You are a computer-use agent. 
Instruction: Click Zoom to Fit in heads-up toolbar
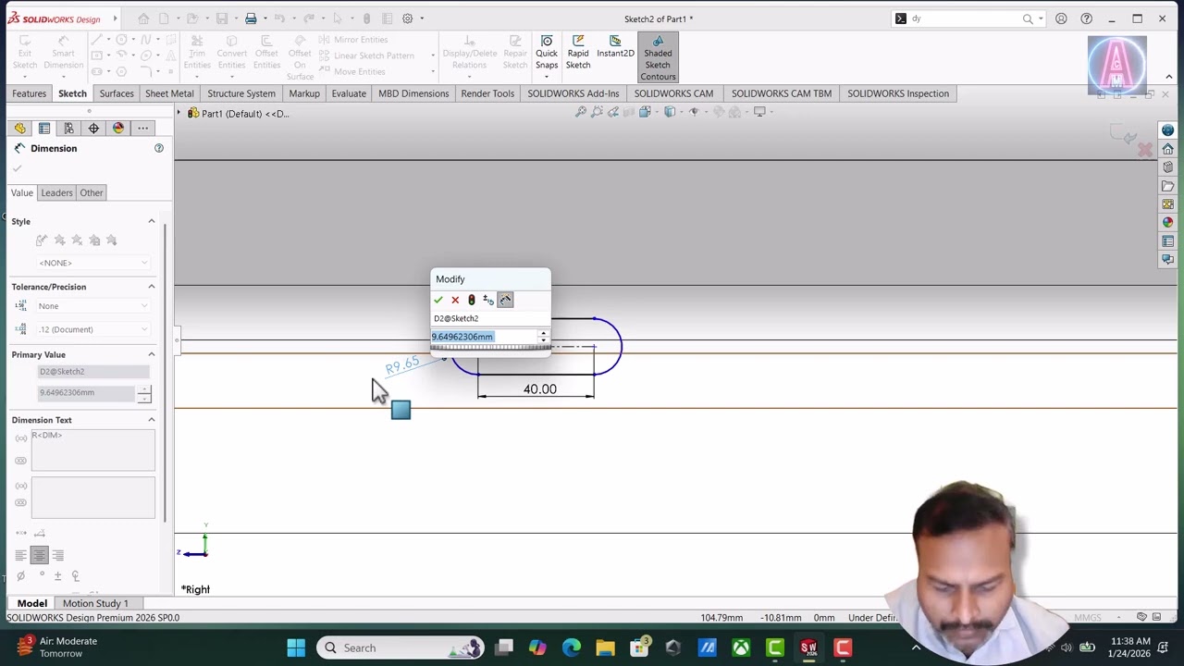pyautogui.click(x=581, y=112)
